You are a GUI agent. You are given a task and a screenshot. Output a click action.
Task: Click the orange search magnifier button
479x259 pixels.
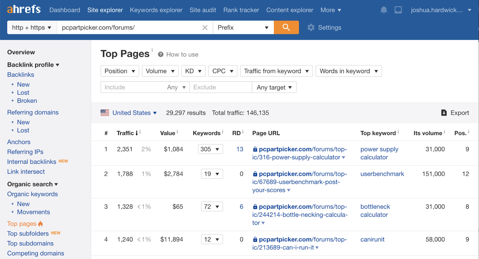[x=286, y=28]
